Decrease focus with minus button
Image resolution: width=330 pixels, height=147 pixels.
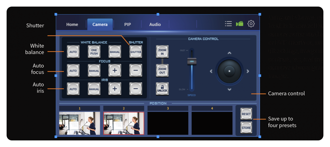coord(136,71)
